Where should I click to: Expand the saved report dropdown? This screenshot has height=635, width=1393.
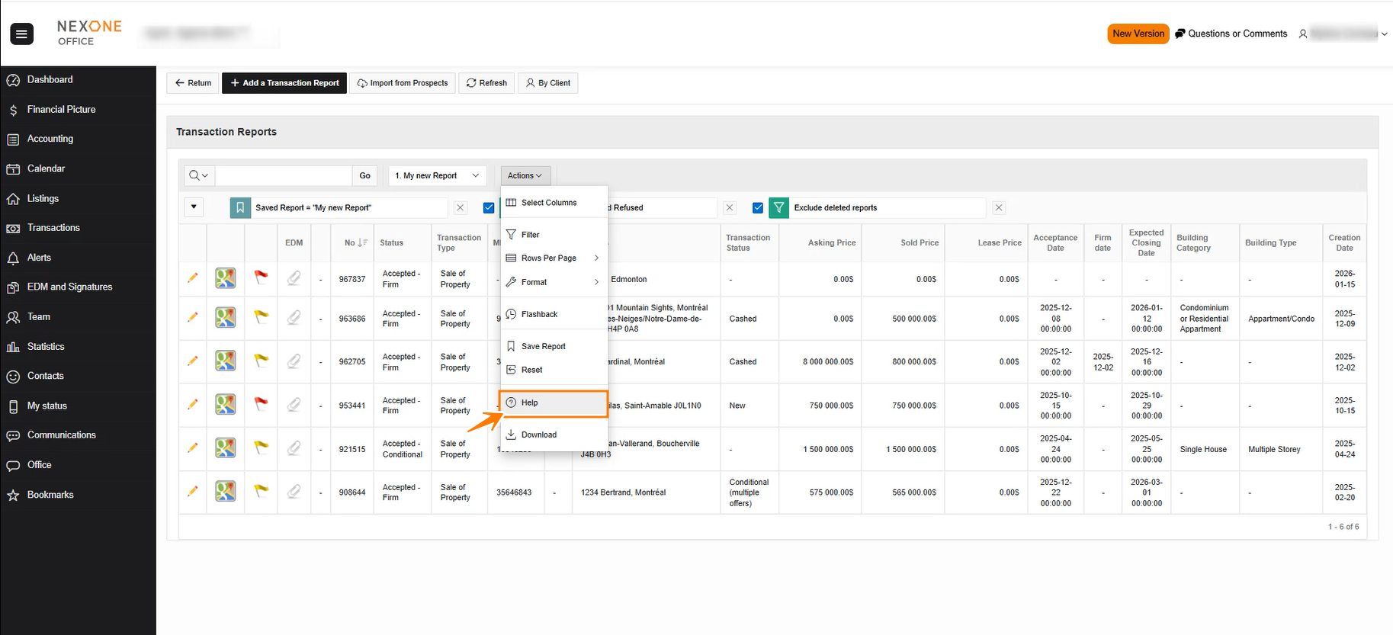pyautogui.click(x=437, y=175)
